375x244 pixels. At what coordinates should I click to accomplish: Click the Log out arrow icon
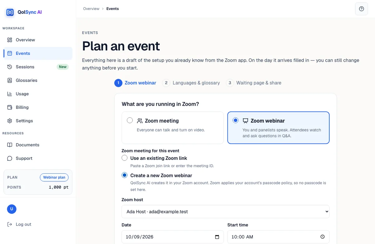10,224
